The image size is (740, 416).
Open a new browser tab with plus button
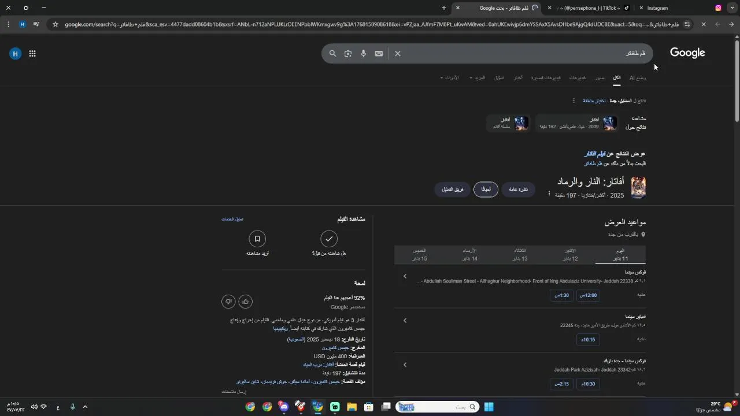click(x=444, y=8)
